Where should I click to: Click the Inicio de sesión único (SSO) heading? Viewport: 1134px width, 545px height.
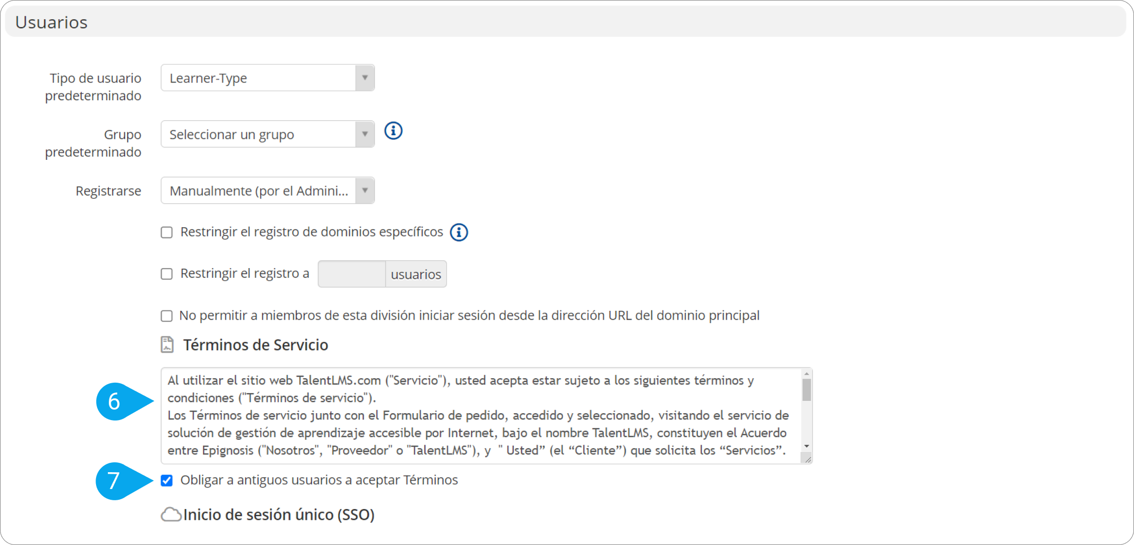pyautogui.click(x=279, y=515)
